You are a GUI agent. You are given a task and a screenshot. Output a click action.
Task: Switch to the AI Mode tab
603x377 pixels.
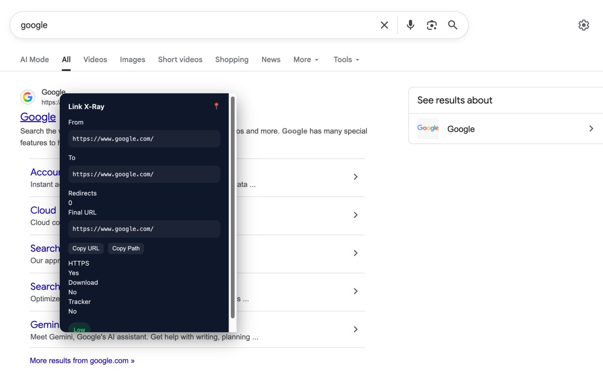click(x=34, y=60)
